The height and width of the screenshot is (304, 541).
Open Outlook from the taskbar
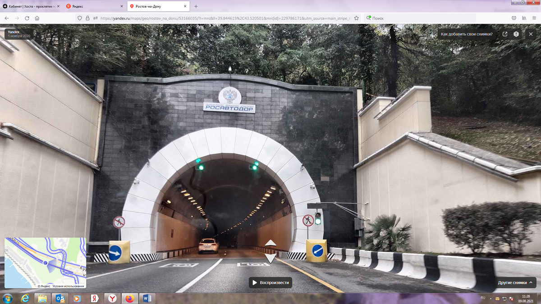[60, 299]
